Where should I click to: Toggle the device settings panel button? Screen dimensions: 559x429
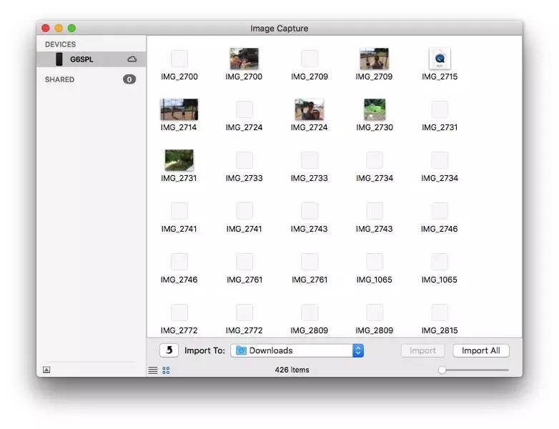coord(46,370)
